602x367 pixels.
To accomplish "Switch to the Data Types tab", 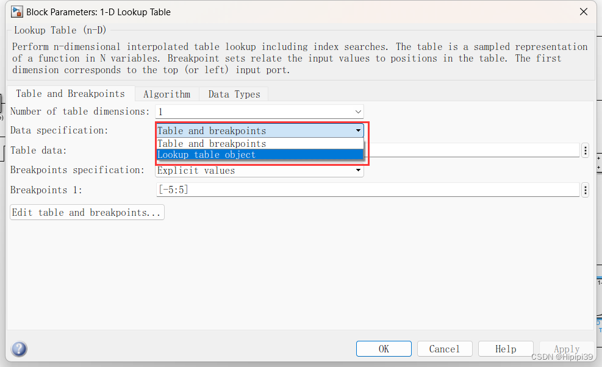I will pyautogui.click(x=234, y=93).
